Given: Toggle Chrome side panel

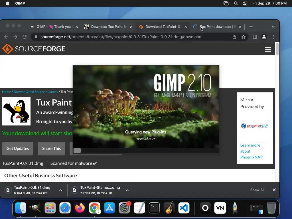Looking at the screenshot, I should pyautogui.click(x=255, y=37).
